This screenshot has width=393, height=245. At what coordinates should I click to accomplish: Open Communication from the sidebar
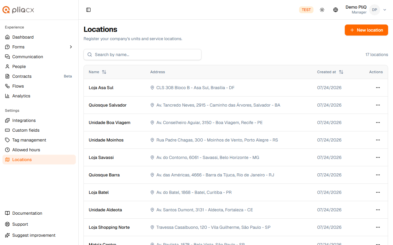pyautogui.click(x=39, y=57)
